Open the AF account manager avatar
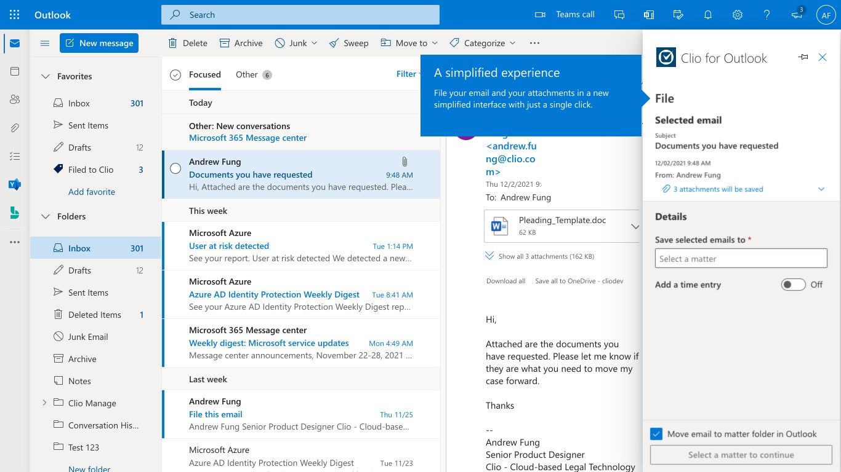Viewport: 841px width, 472px height. pos(826,15)
